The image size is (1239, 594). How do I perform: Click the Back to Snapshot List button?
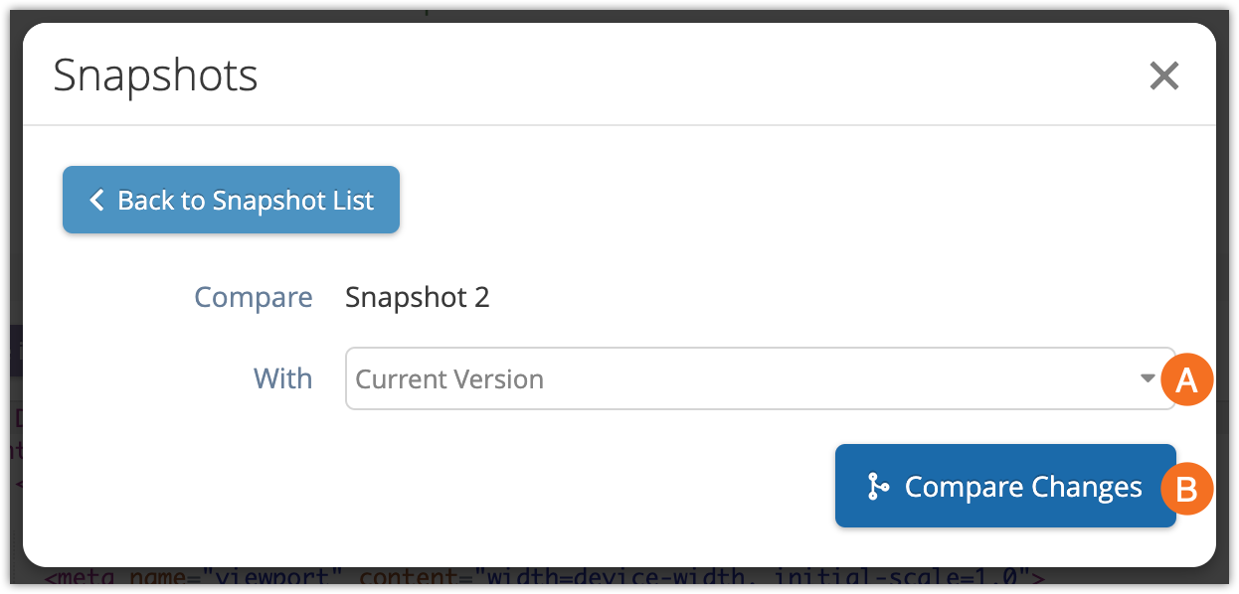231,200
